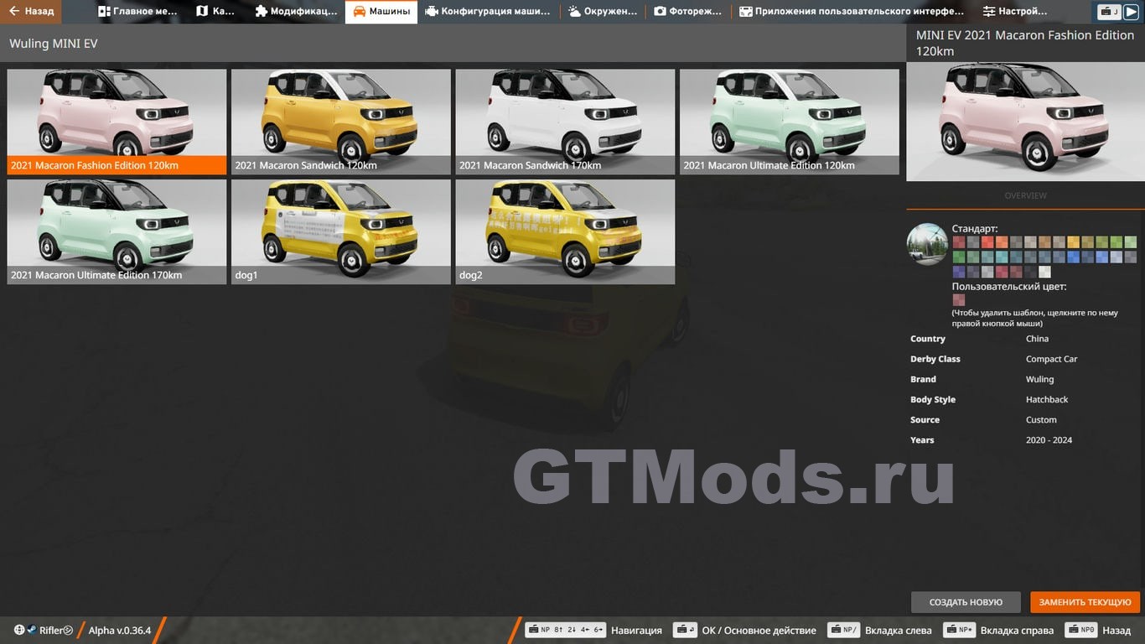The image size is (1145, 644).
Task: Open the Окружение weather tab
Action: [603, 12]
